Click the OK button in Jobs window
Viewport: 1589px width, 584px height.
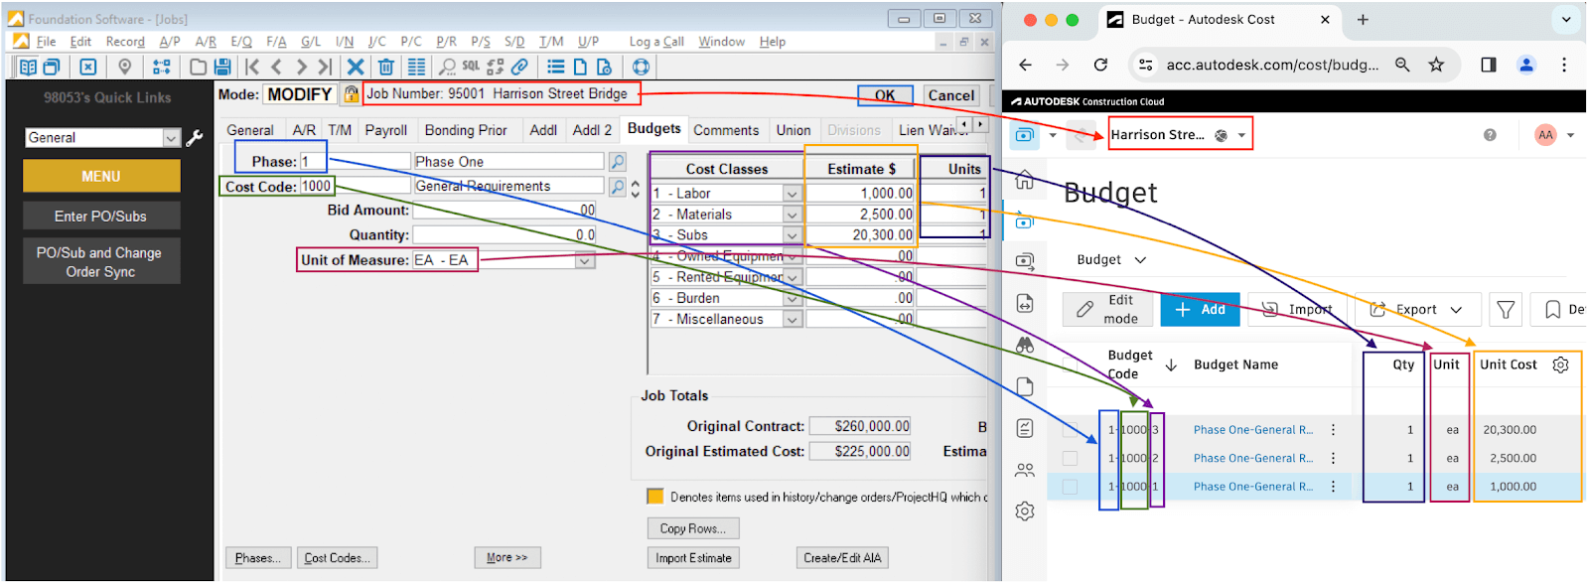click(885, 95)
